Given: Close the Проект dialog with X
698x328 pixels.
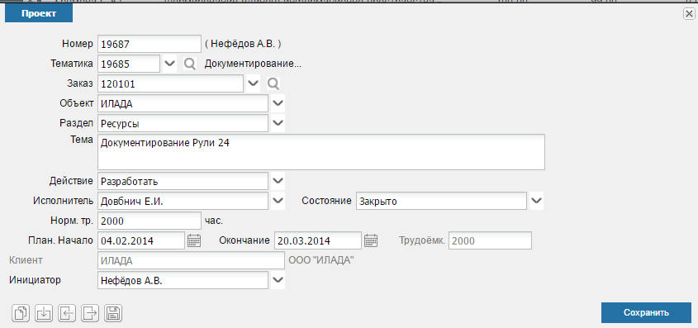Looking at the screenshot, I should point(688,14).
